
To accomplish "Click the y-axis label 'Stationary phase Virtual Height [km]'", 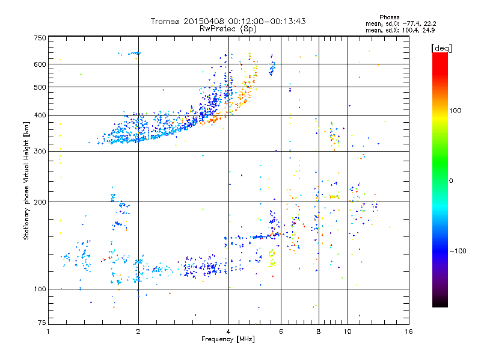I will (x=26, y=181).
